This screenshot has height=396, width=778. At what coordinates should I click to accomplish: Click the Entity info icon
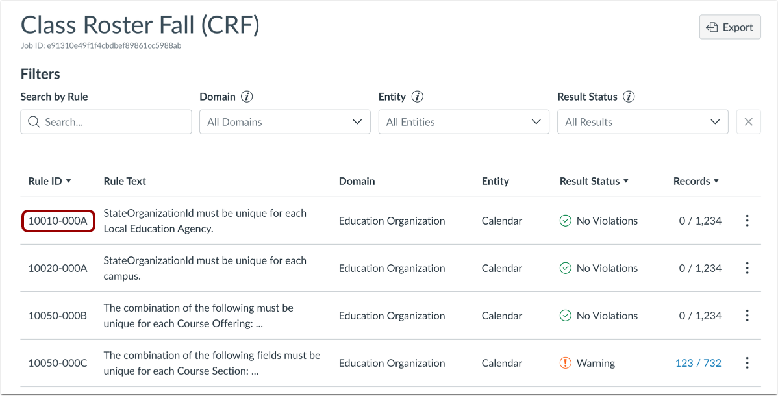pyautogui.click(x=417, y=97)
